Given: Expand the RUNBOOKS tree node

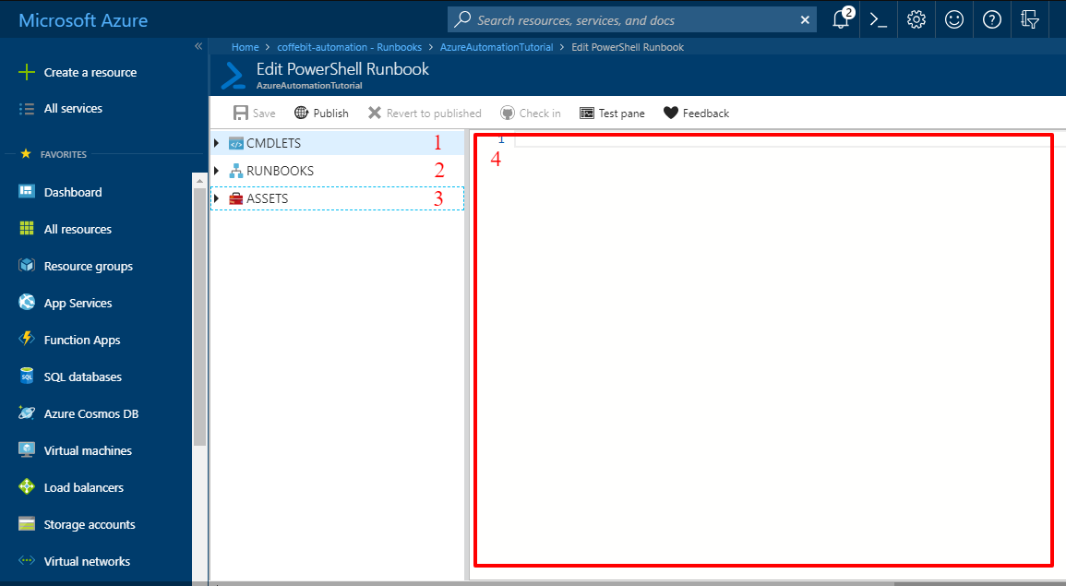Looking at the screenshot, I should (216, 170).
